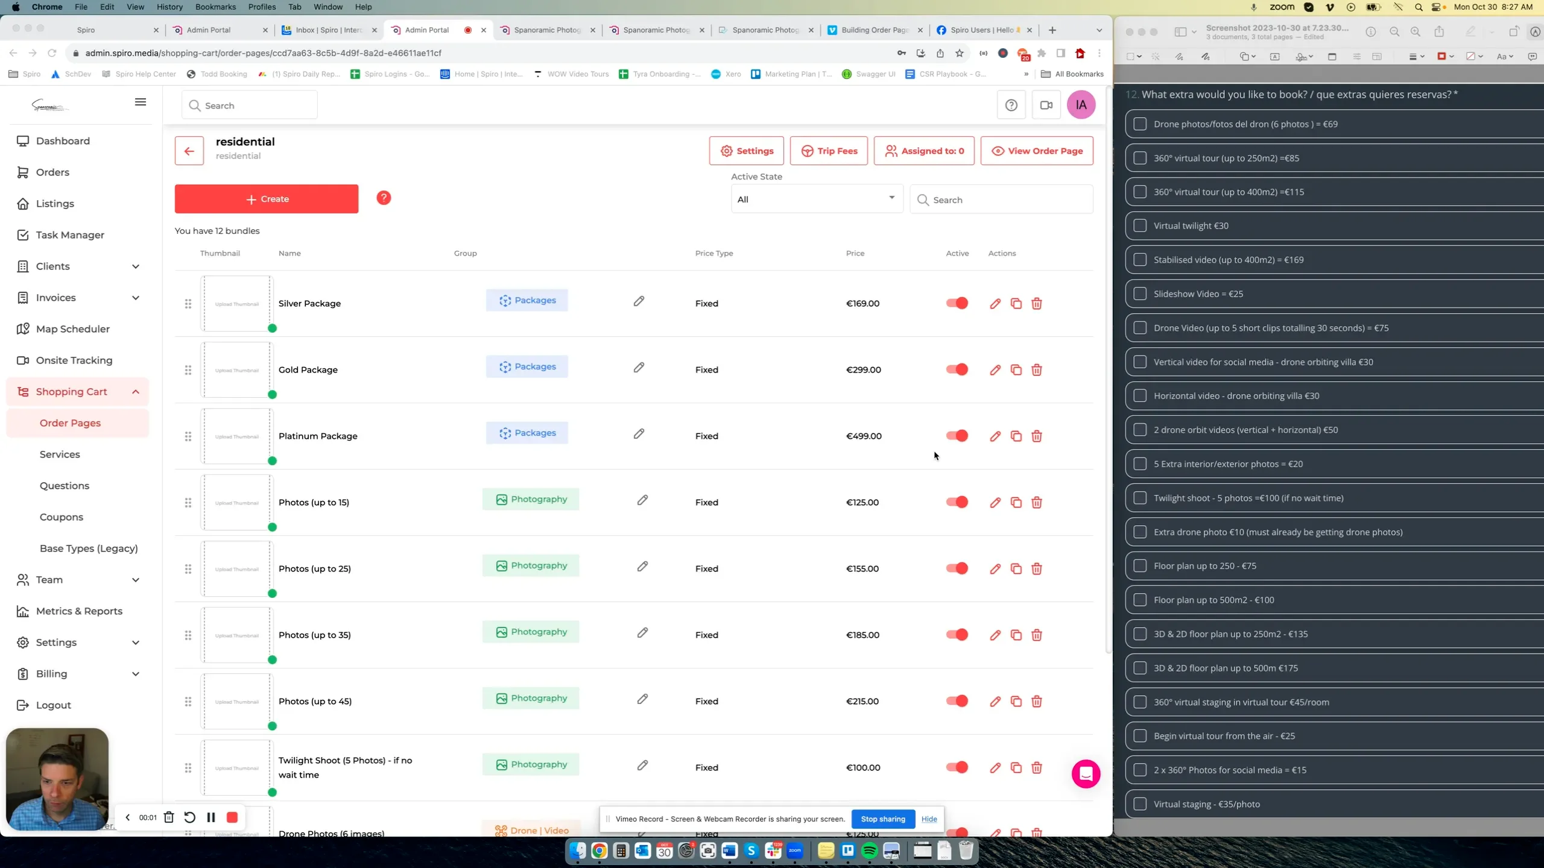Image resolution: width=1544 pixels, height=868 pixels.
Task: Delete the Platinum Package via the trash icon
Action: pos(1037,436)
